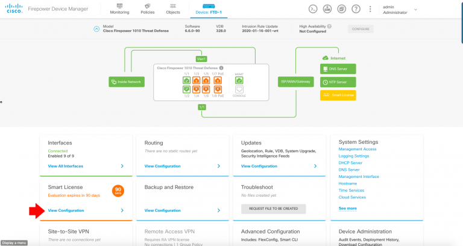Click the Inside Network node

tap(127, 82)
